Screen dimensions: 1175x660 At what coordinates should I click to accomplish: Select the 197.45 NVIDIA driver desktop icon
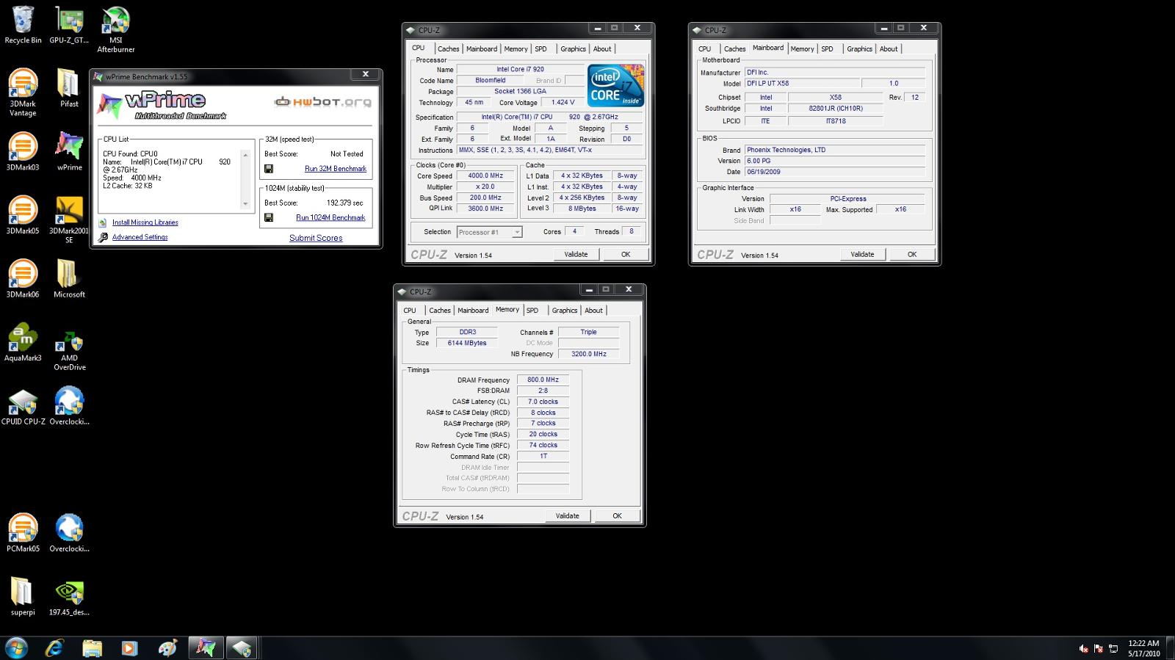tap(69, 597)
